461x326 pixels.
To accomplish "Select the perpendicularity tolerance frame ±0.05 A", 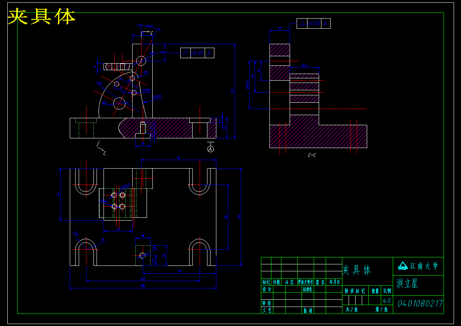I will point(313,24).
